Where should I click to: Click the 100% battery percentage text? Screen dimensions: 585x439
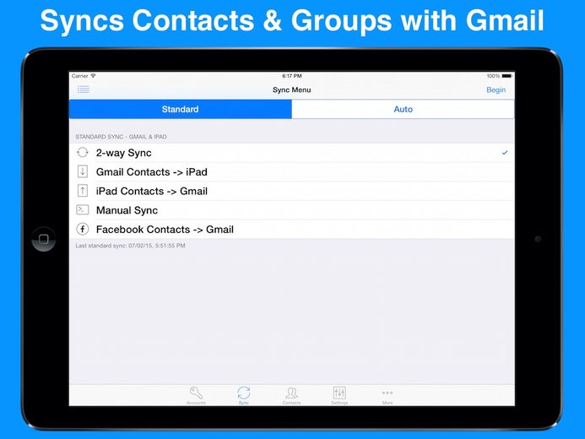[x=493, y=76]
